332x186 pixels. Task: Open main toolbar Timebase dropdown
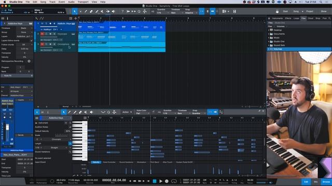[177, 12]
